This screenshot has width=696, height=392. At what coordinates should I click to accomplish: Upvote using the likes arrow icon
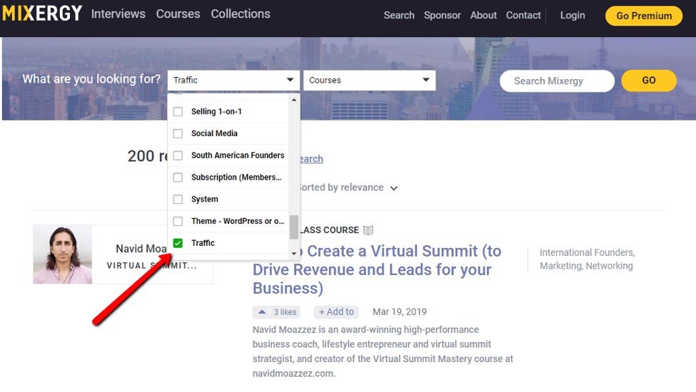[263, 312]
